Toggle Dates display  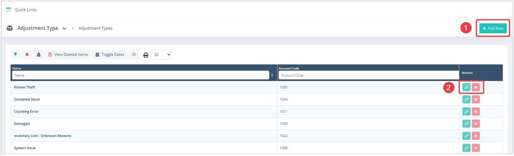pos(110,54)
